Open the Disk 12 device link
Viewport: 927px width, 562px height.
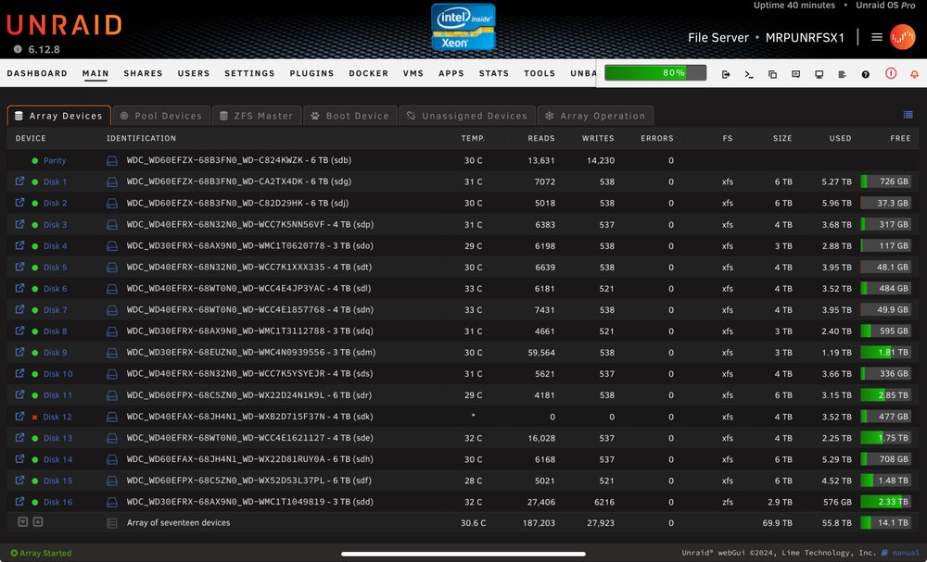point(57,417)
